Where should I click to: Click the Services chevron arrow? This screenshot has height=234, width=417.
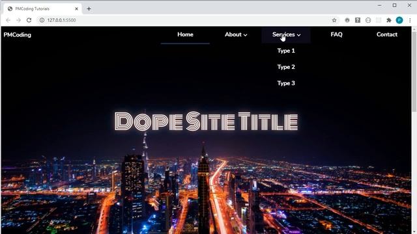coord(299,35)
